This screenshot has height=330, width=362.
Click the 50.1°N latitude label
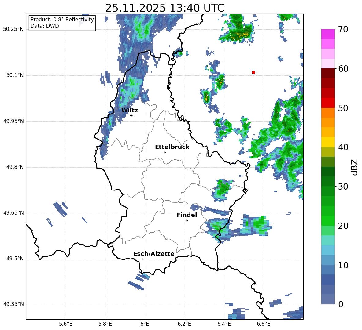[15, 75]
